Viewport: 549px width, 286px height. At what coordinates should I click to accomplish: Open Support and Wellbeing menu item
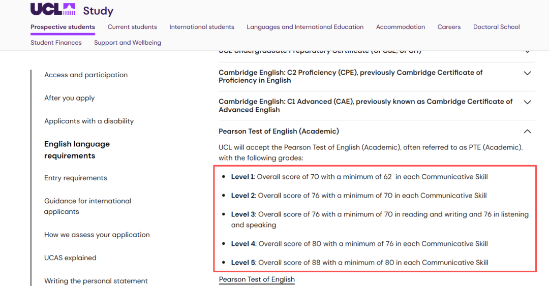(128, 43)
